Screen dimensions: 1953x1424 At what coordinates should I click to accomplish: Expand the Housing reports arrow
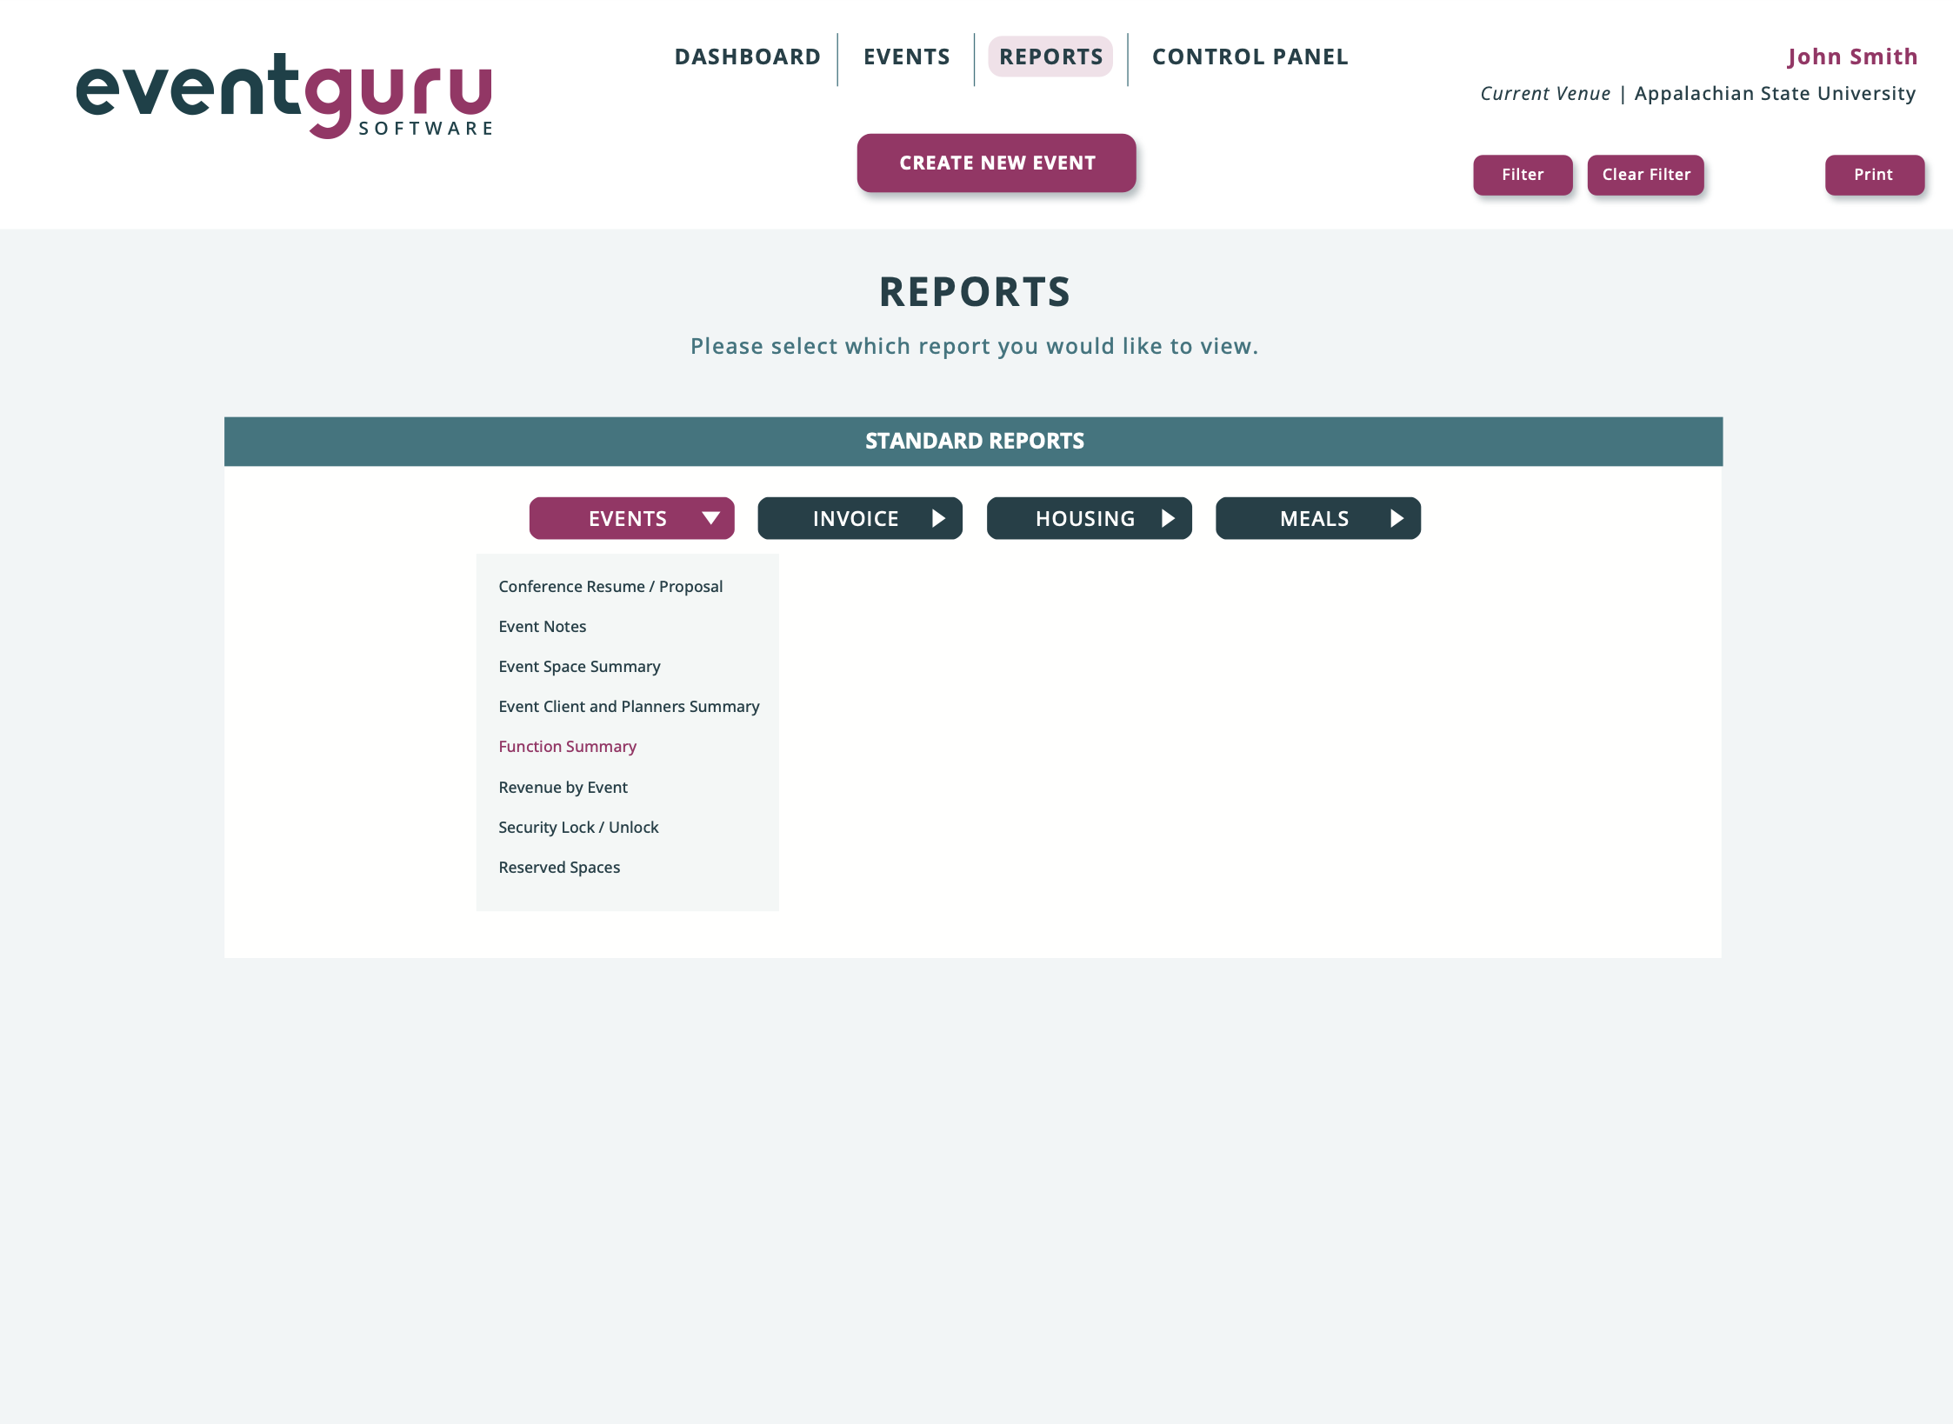[x=1168, y=518]
